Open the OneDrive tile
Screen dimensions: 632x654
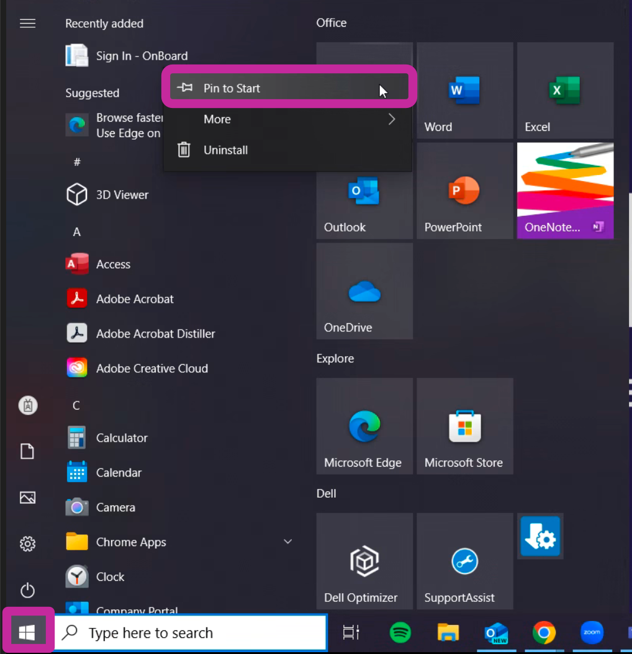click(364, 292)
